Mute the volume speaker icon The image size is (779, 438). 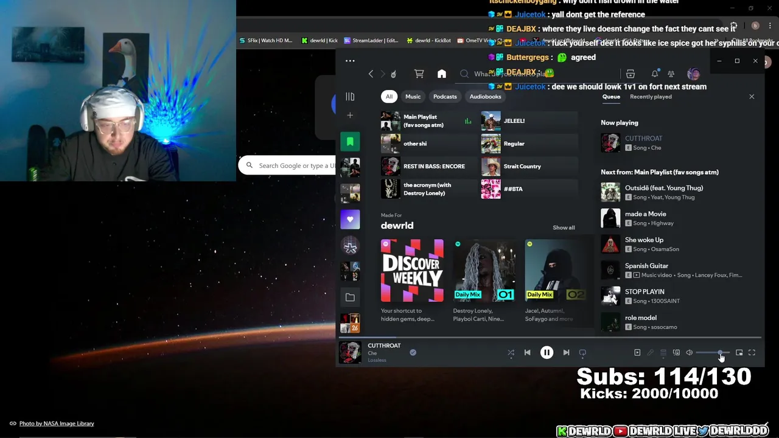tap(689, 352)
